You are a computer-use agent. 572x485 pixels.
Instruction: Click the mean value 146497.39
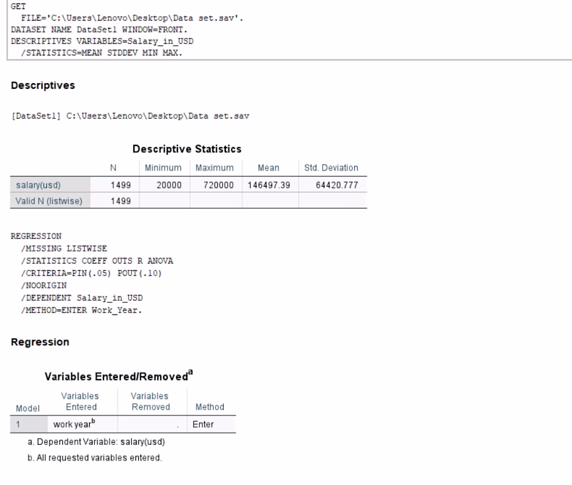click(x=269, y=185)
